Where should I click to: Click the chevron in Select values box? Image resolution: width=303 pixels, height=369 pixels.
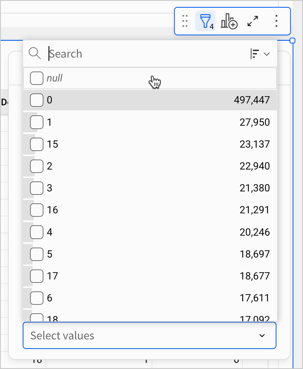click(262, 336)
